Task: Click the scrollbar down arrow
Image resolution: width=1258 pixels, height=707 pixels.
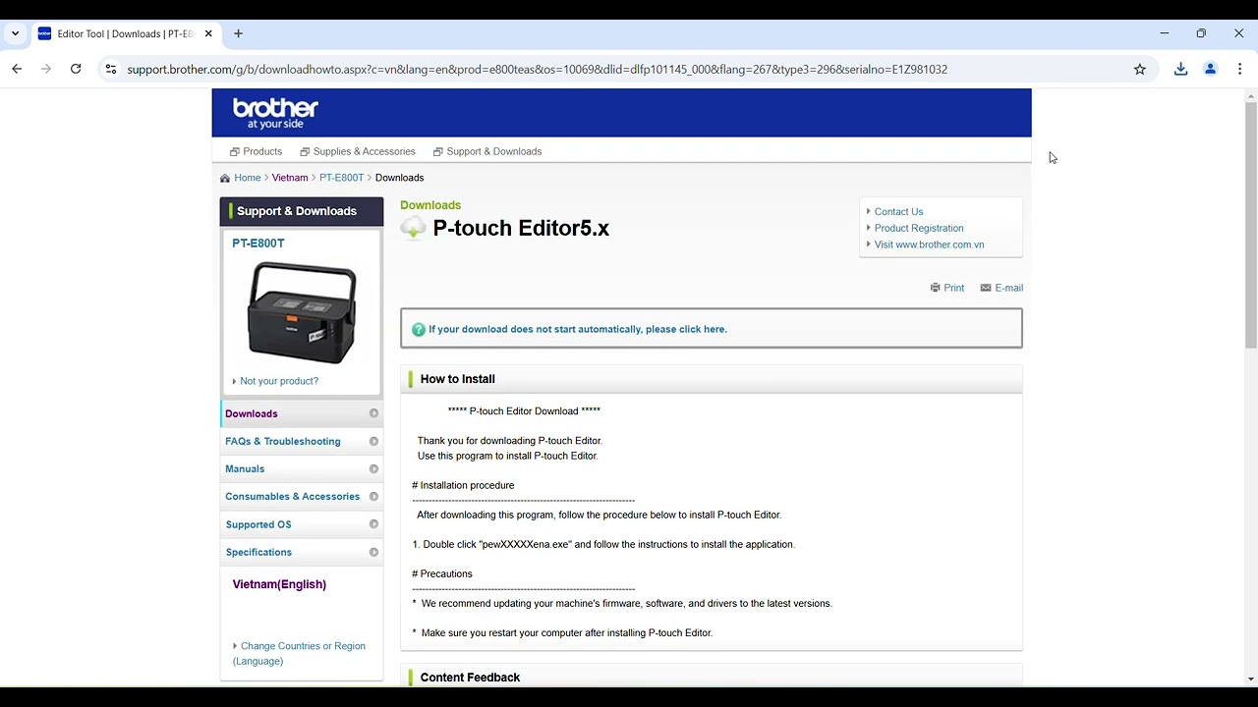Action: [x=1250, y=679]
